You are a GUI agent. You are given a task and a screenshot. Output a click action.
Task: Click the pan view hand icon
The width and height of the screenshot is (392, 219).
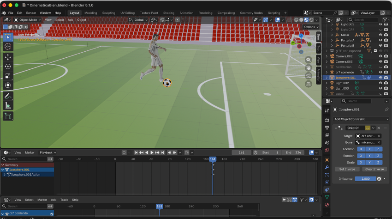pyautogui.click(x=309, y=67)
